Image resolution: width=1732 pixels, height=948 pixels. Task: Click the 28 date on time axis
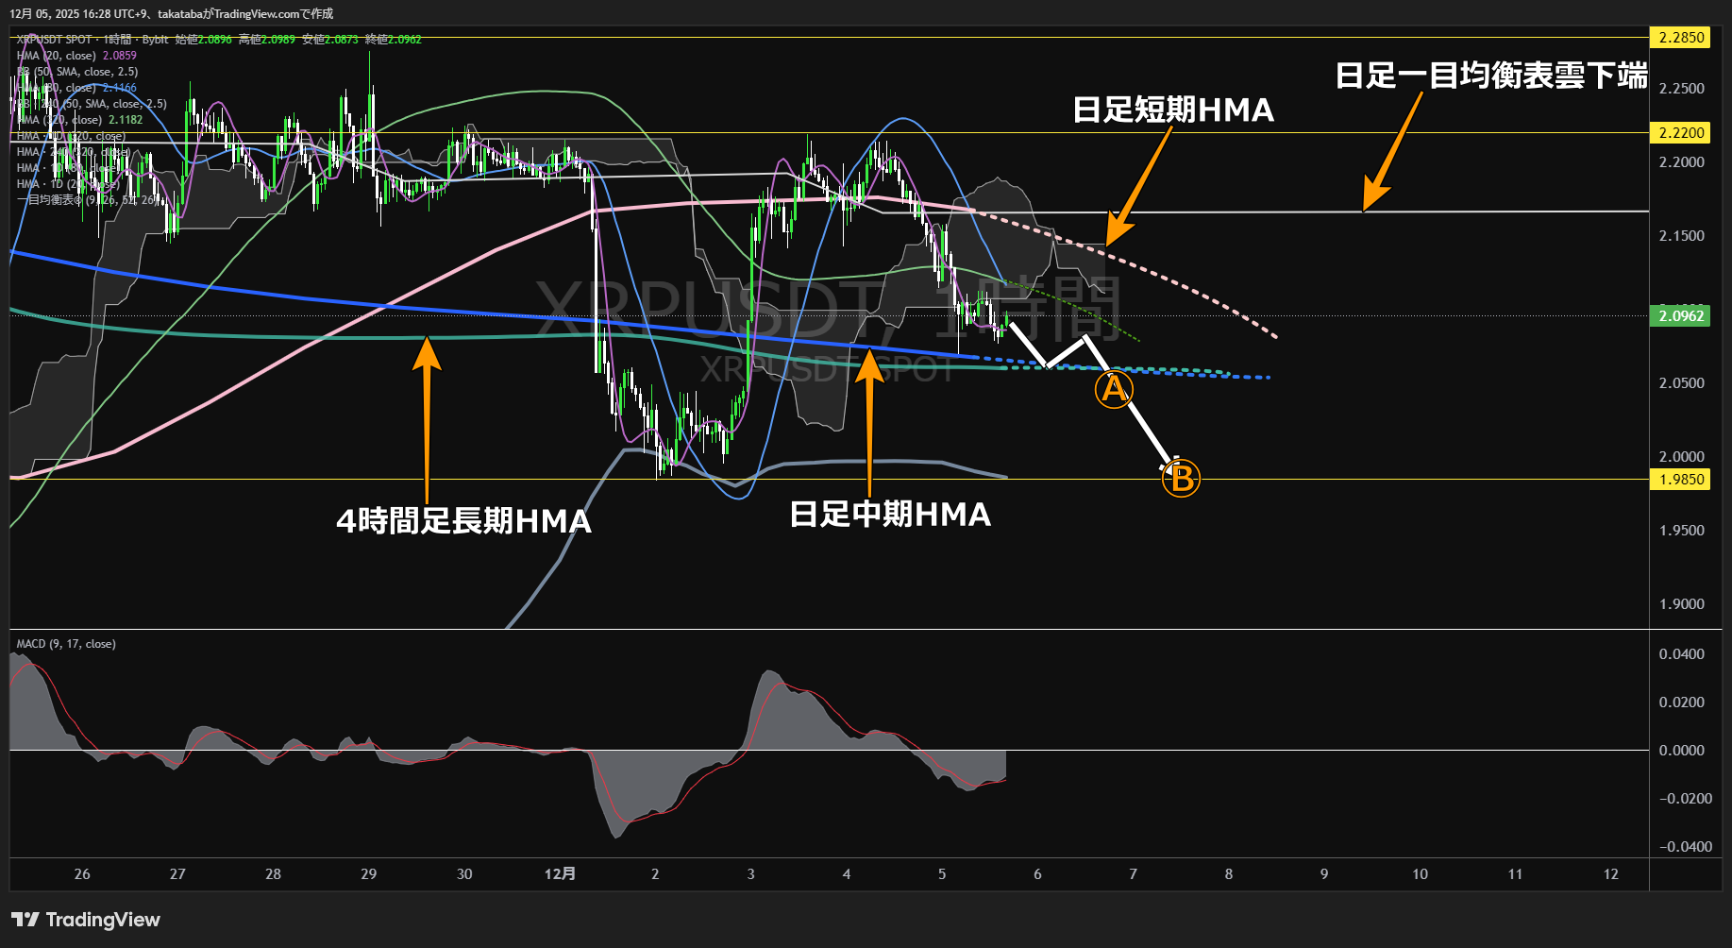click(273, 874)
